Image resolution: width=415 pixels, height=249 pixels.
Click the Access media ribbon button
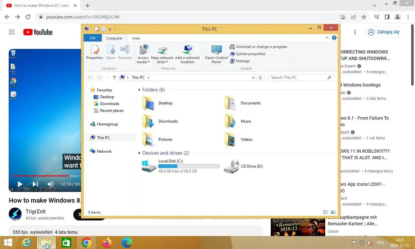pyautogui.click(x=143, y=54)
